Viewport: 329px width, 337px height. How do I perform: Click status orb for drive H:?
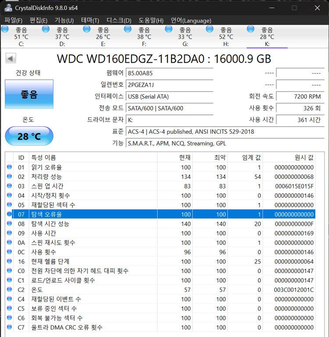coord(210,29)
